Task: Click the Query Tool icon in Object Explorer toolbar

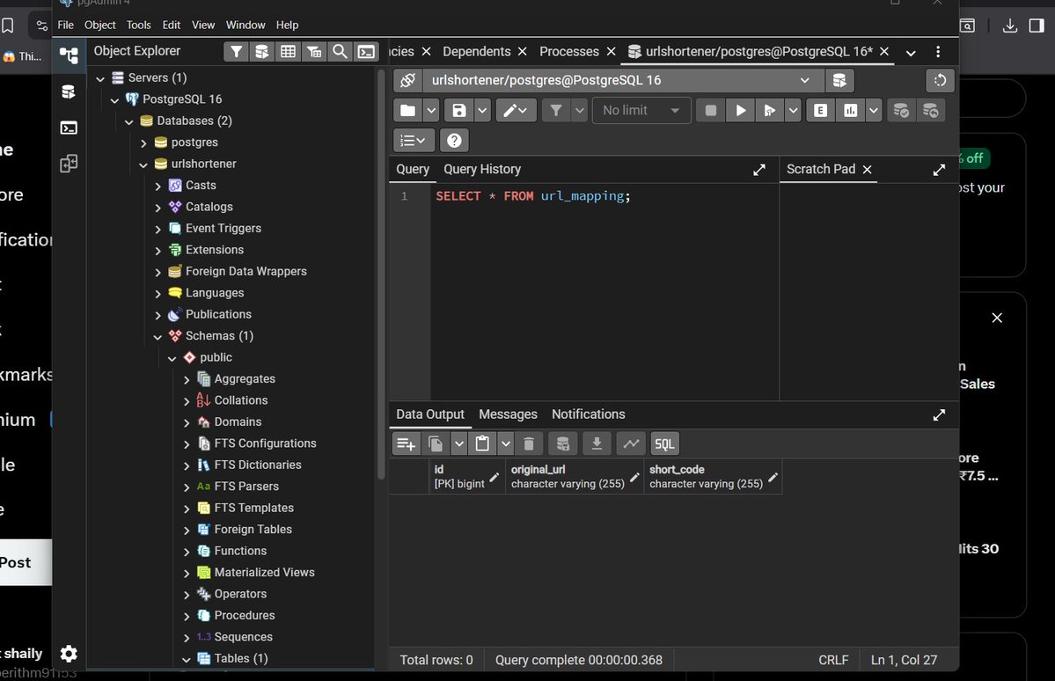Action: (261, 51)
